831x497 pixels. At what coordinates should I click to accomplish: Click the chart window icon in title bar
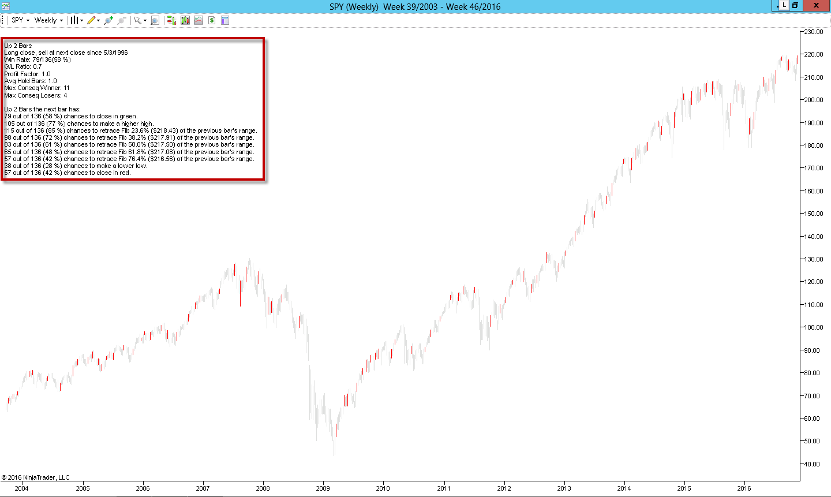[6, 6]
